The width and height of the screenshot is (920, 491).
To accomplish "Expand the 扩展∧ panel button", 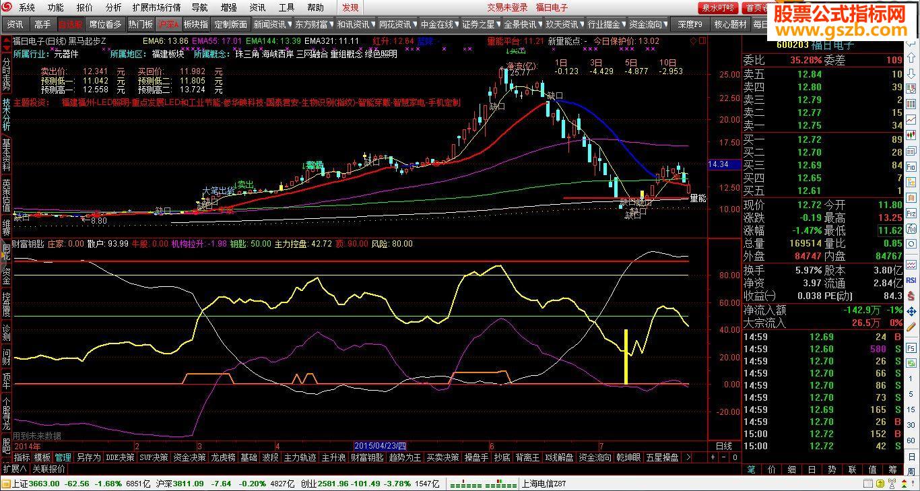I will click(15, 469).
